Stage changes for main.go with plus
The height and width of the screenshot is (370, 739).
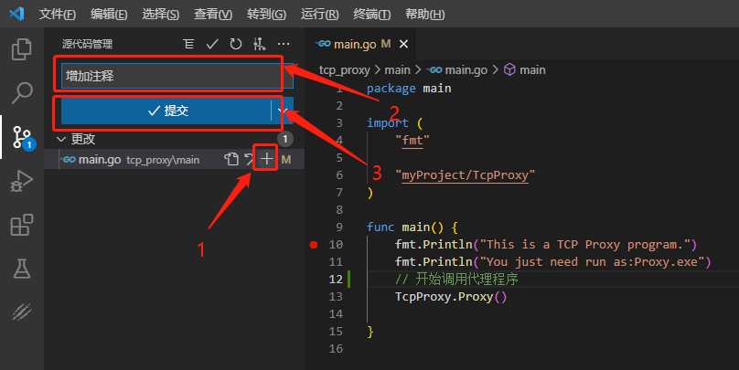(x=267, y=159)
